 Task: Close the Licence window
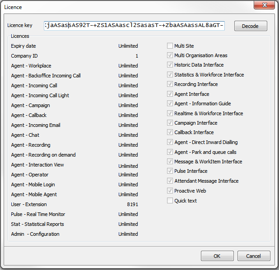click(265, 6)
